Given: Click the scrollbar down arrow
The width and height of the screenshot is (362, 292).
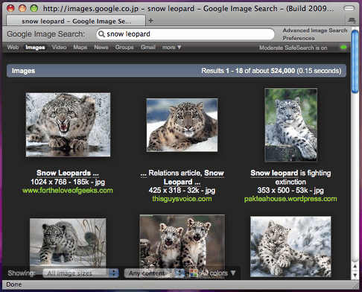Looking at the screenshot, I should pyautogui.click(x=355, y=275).
